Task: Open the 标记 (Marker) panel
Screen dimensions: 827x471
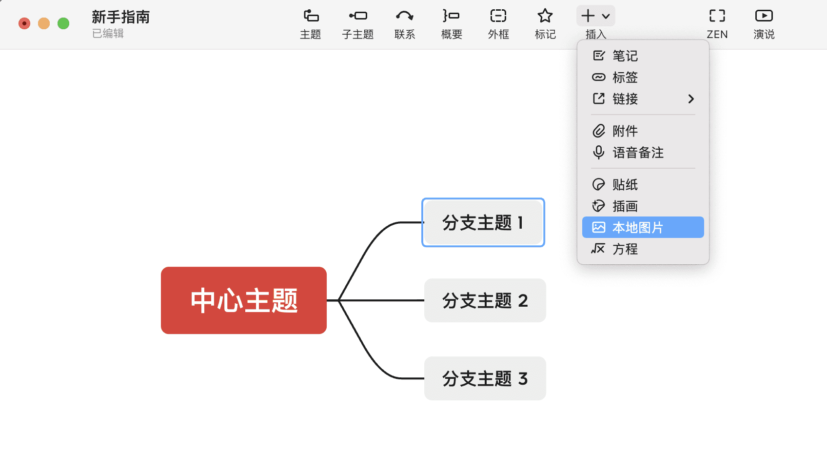Action: coord(545,23)
